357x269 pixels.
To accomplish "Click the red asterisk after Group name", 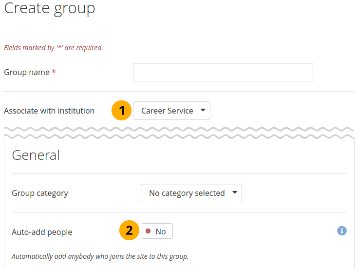I will pos(54,72).
